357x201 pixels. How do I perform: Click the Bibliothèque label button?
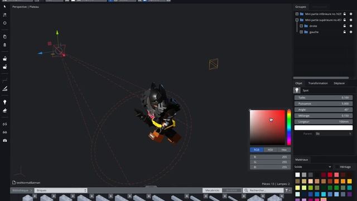20,190
